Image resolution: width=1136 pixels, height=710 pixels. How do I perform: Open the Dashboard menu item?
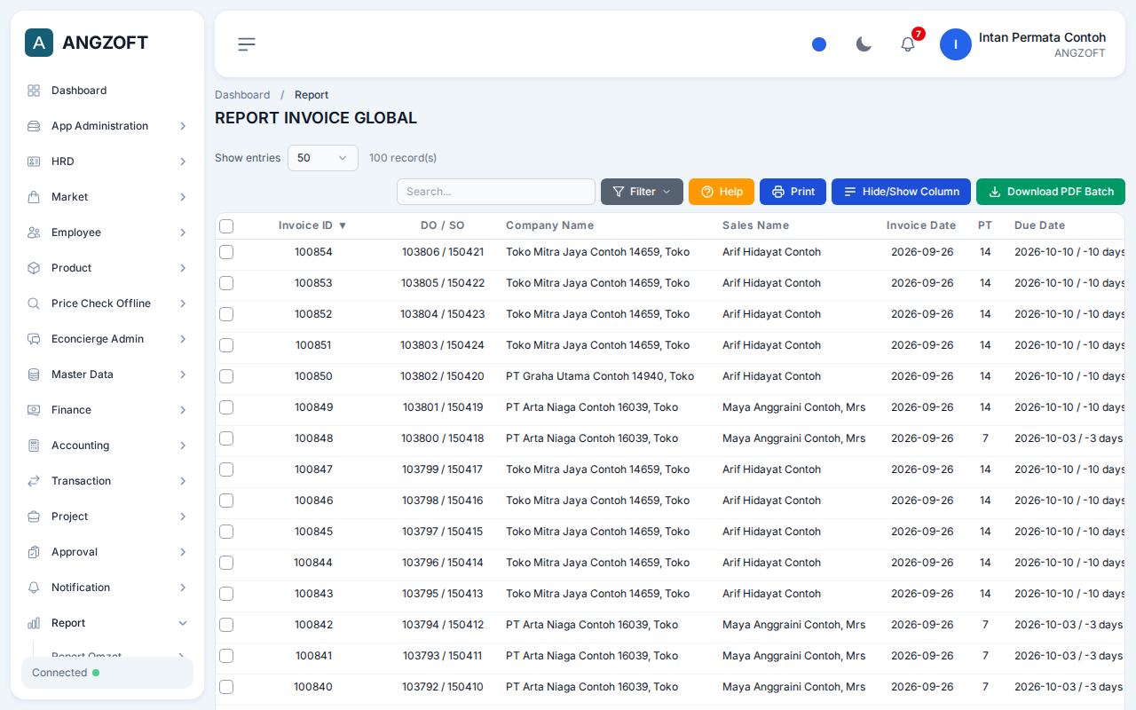coord(107,91)
